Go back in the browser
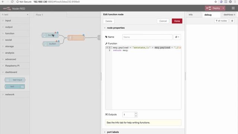238x134 pixels. (3, 1)
